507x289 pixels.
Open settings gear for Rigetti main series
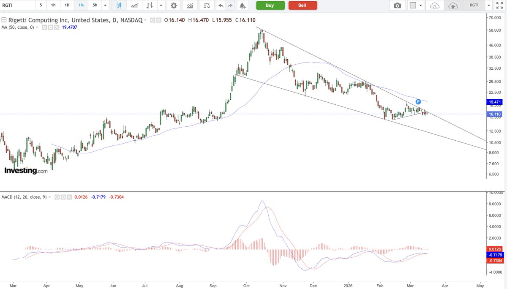[x=158, y=20]
